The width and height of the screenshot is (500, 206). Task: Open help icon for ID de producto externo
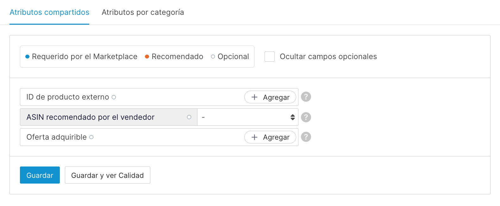(x=306, y=97)
